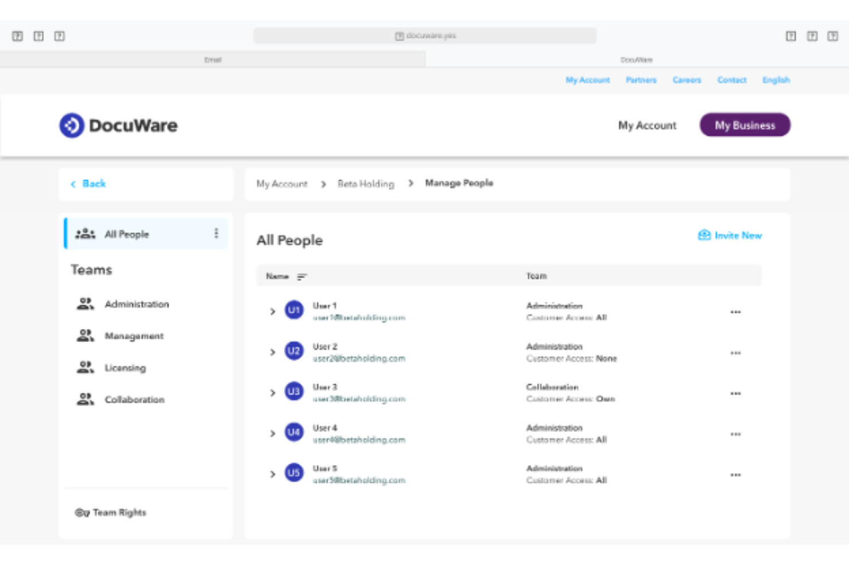This screenshot has height=566, width=849.
Task: Open the English language selector
Action: (776, 80)
